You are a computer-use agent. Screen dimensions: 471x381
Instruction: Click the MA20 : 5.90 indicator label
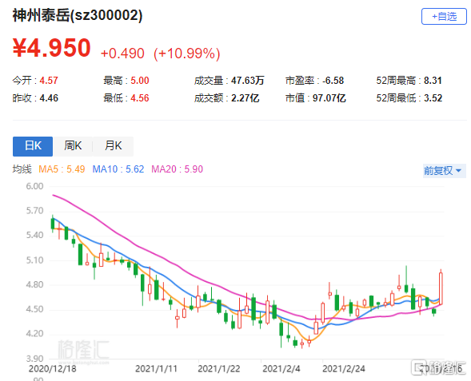(178, 169)
